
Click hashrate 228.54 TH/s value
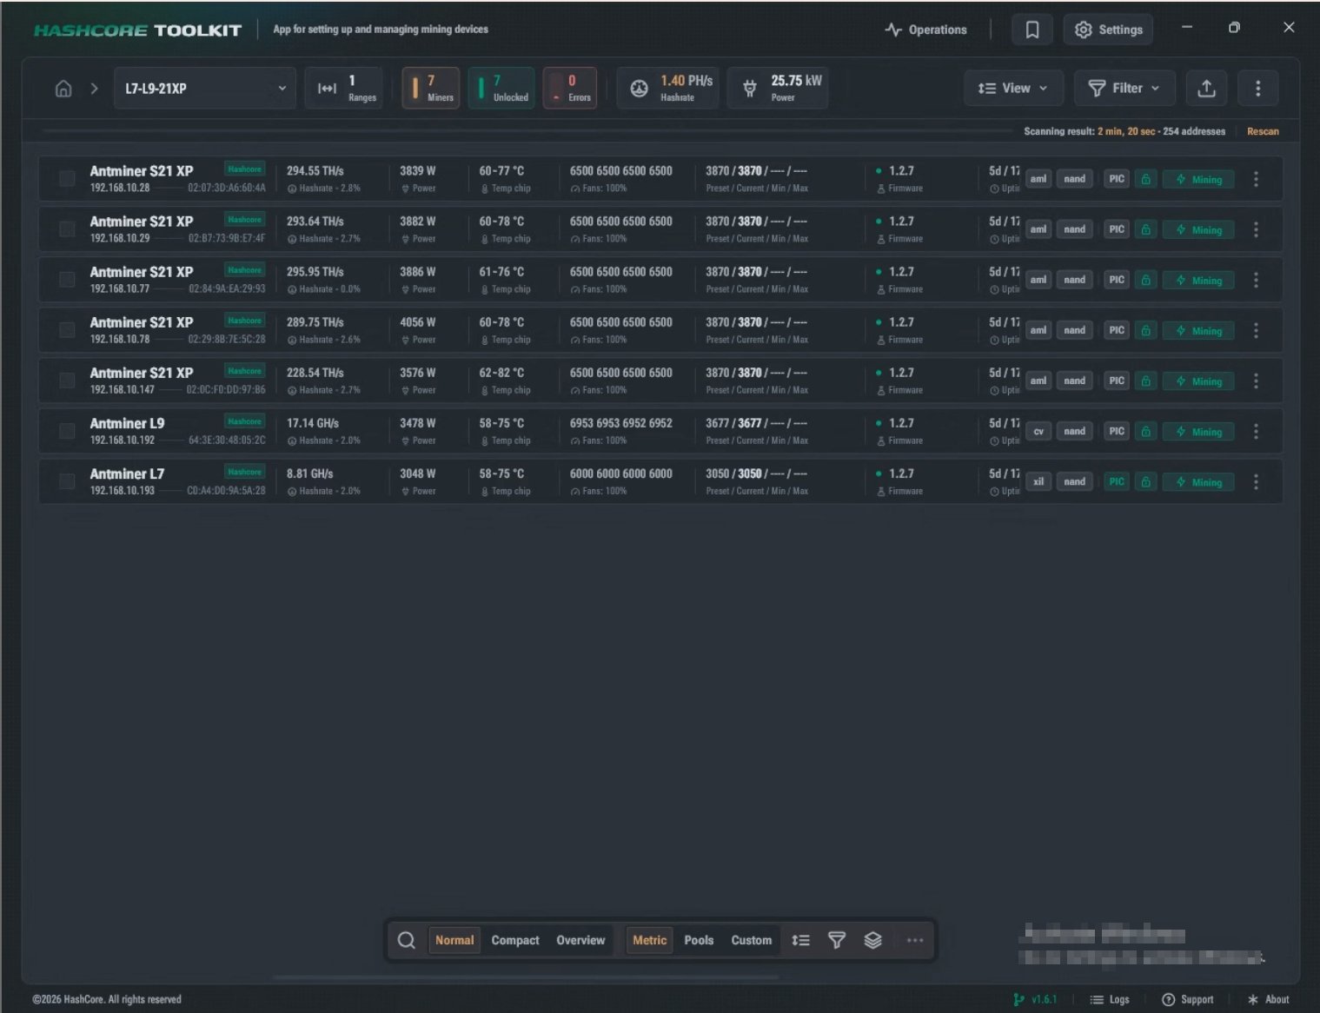click(315, 373)
